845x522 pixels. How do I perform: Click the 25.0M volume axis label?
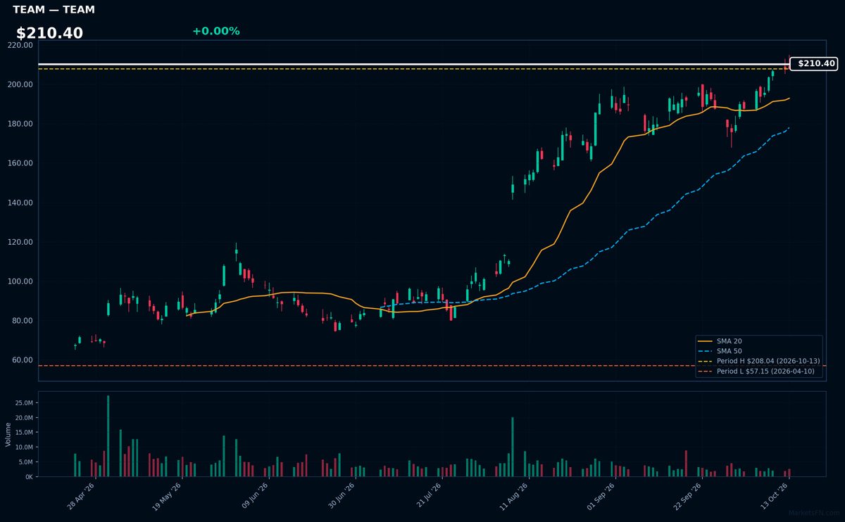(x=23, y=403)
